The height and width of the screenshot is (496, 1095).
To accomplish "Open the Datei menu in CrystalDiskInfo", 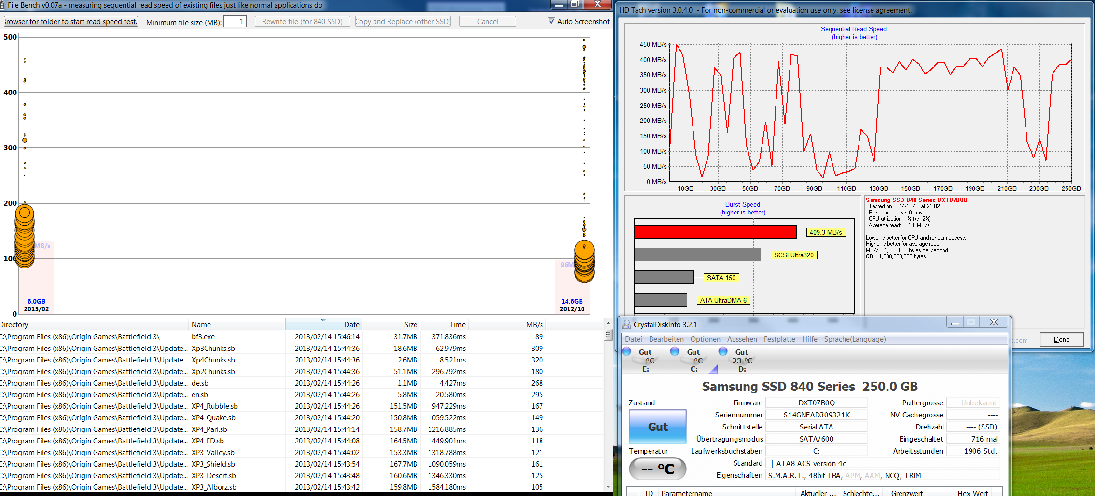I will (634, 339).
